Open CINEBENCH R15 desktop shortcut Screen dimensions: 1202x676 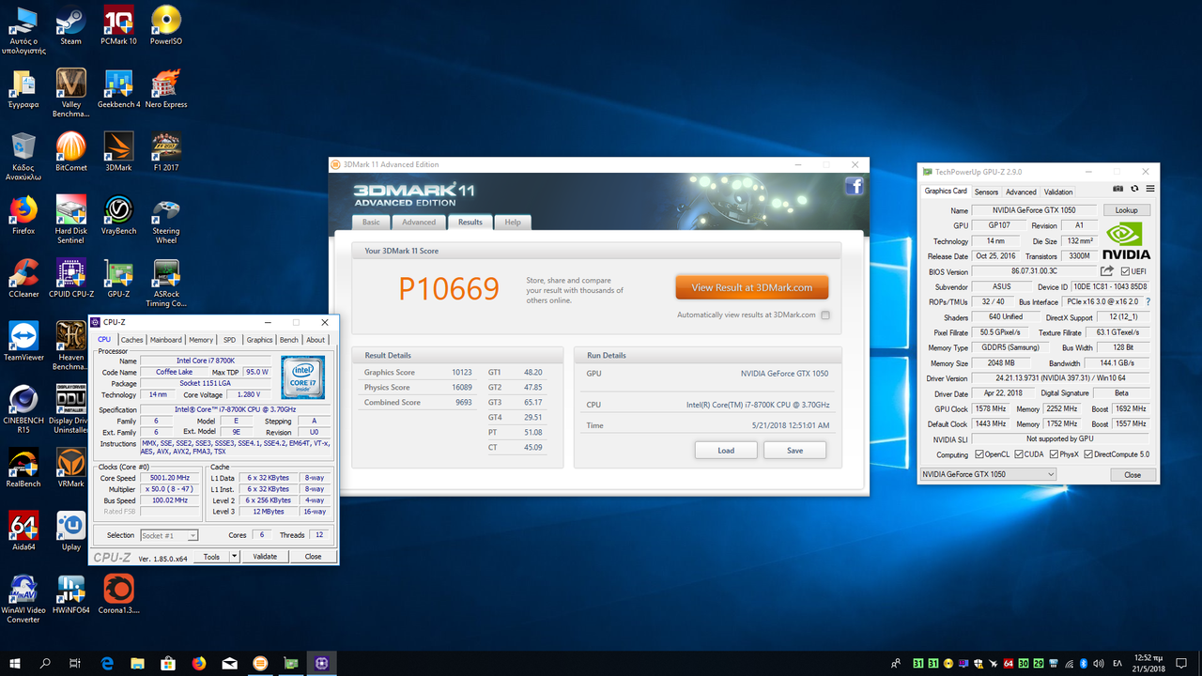(23, 407)
